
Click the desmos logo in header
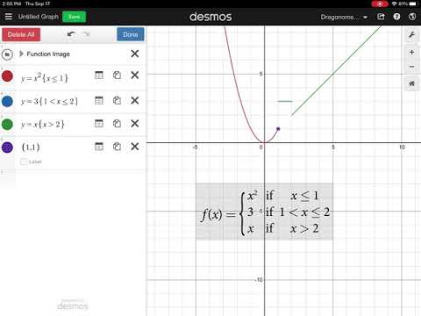[x=210, y=17]
